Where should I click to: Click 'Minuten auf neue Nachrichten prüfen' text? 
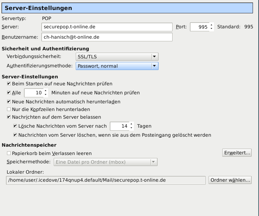point(95,93)
